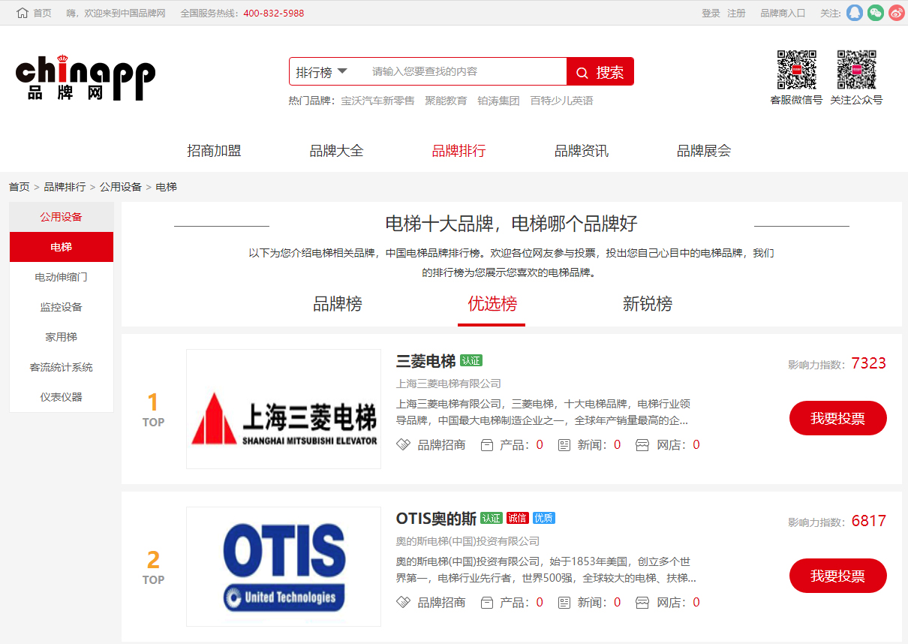Go to 首页 in breadcrumb

[20, 187]
